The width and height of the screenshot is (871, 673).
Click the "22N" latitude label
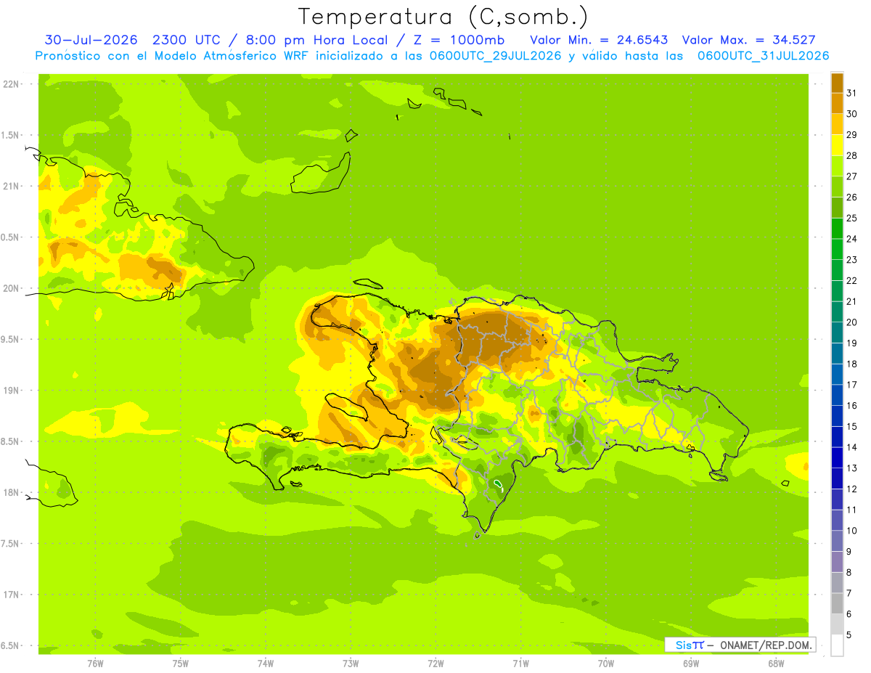point(12,84)
